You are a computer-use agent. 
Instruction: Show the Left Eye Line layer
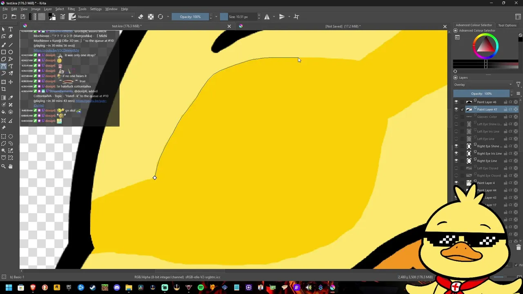pyautogui.click(x=456, y=139)
